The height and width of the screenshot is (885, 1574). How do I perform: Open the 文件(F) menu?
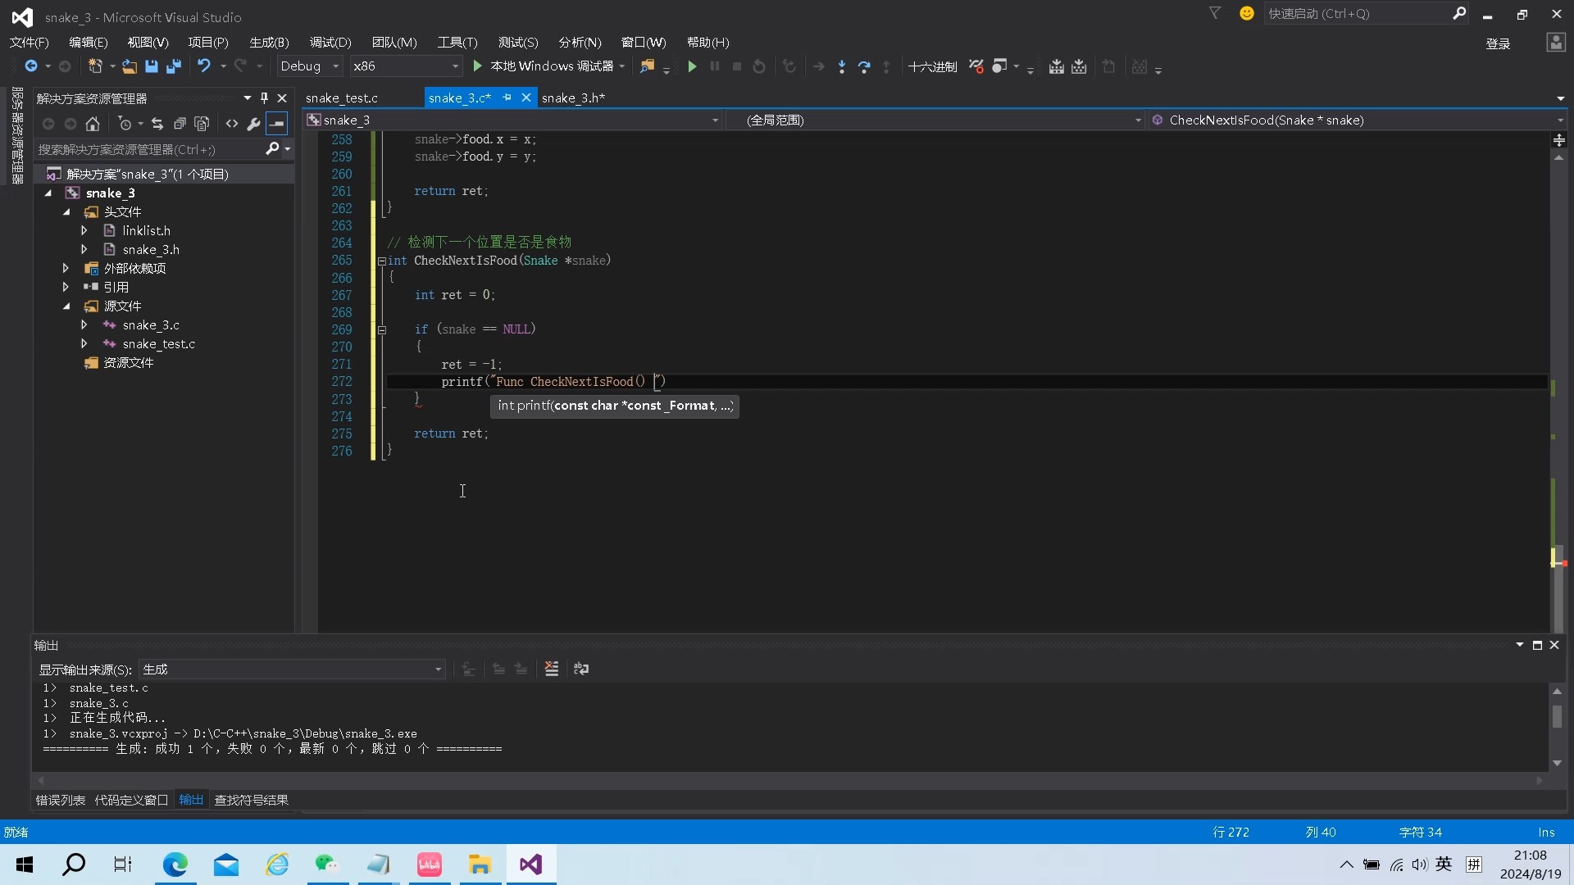(x=29, y=42)
